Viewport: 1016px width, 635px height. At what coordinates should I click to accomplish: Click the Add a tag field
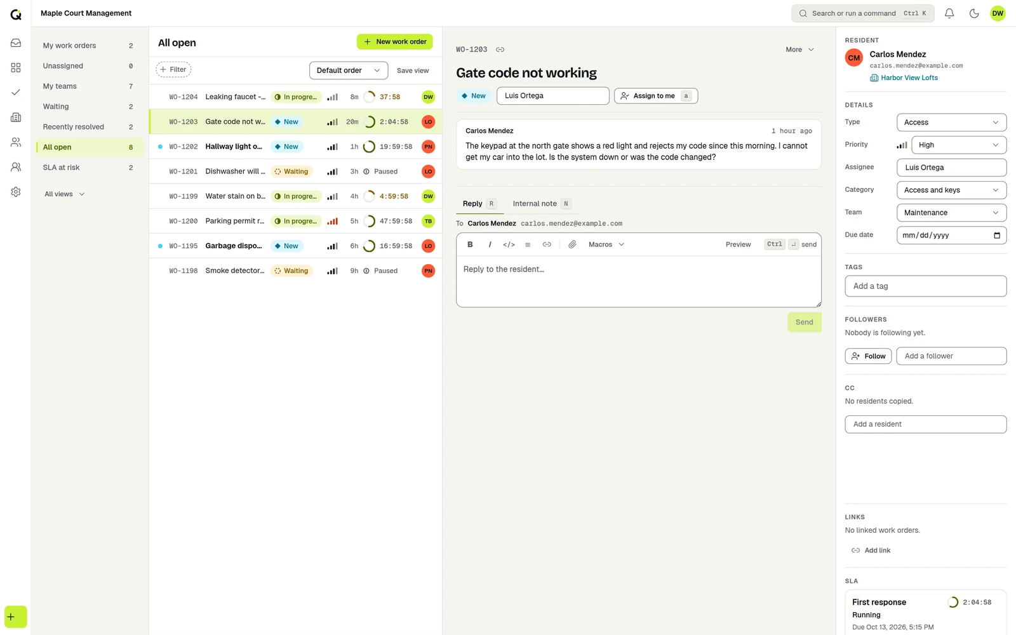[925, 286]
